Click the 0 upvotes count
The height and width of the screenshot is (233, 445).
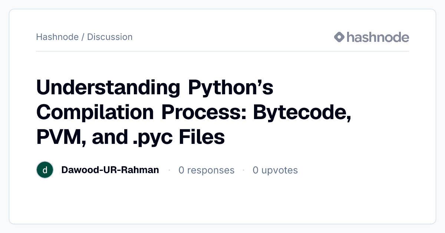click(275, 170)
